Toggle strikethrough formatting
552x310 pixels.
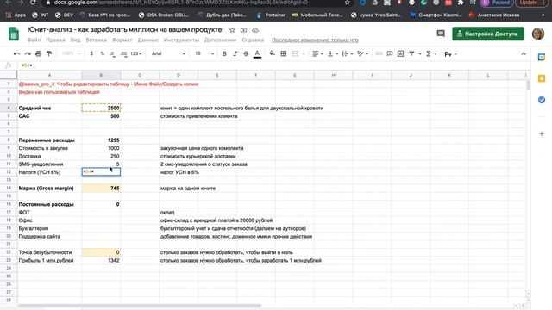coord(246,53)
